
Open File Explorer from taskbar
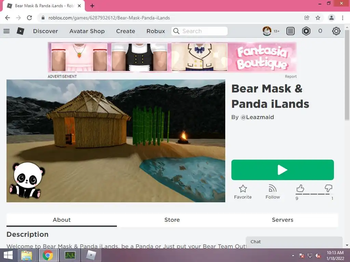[x=26, y=255]
